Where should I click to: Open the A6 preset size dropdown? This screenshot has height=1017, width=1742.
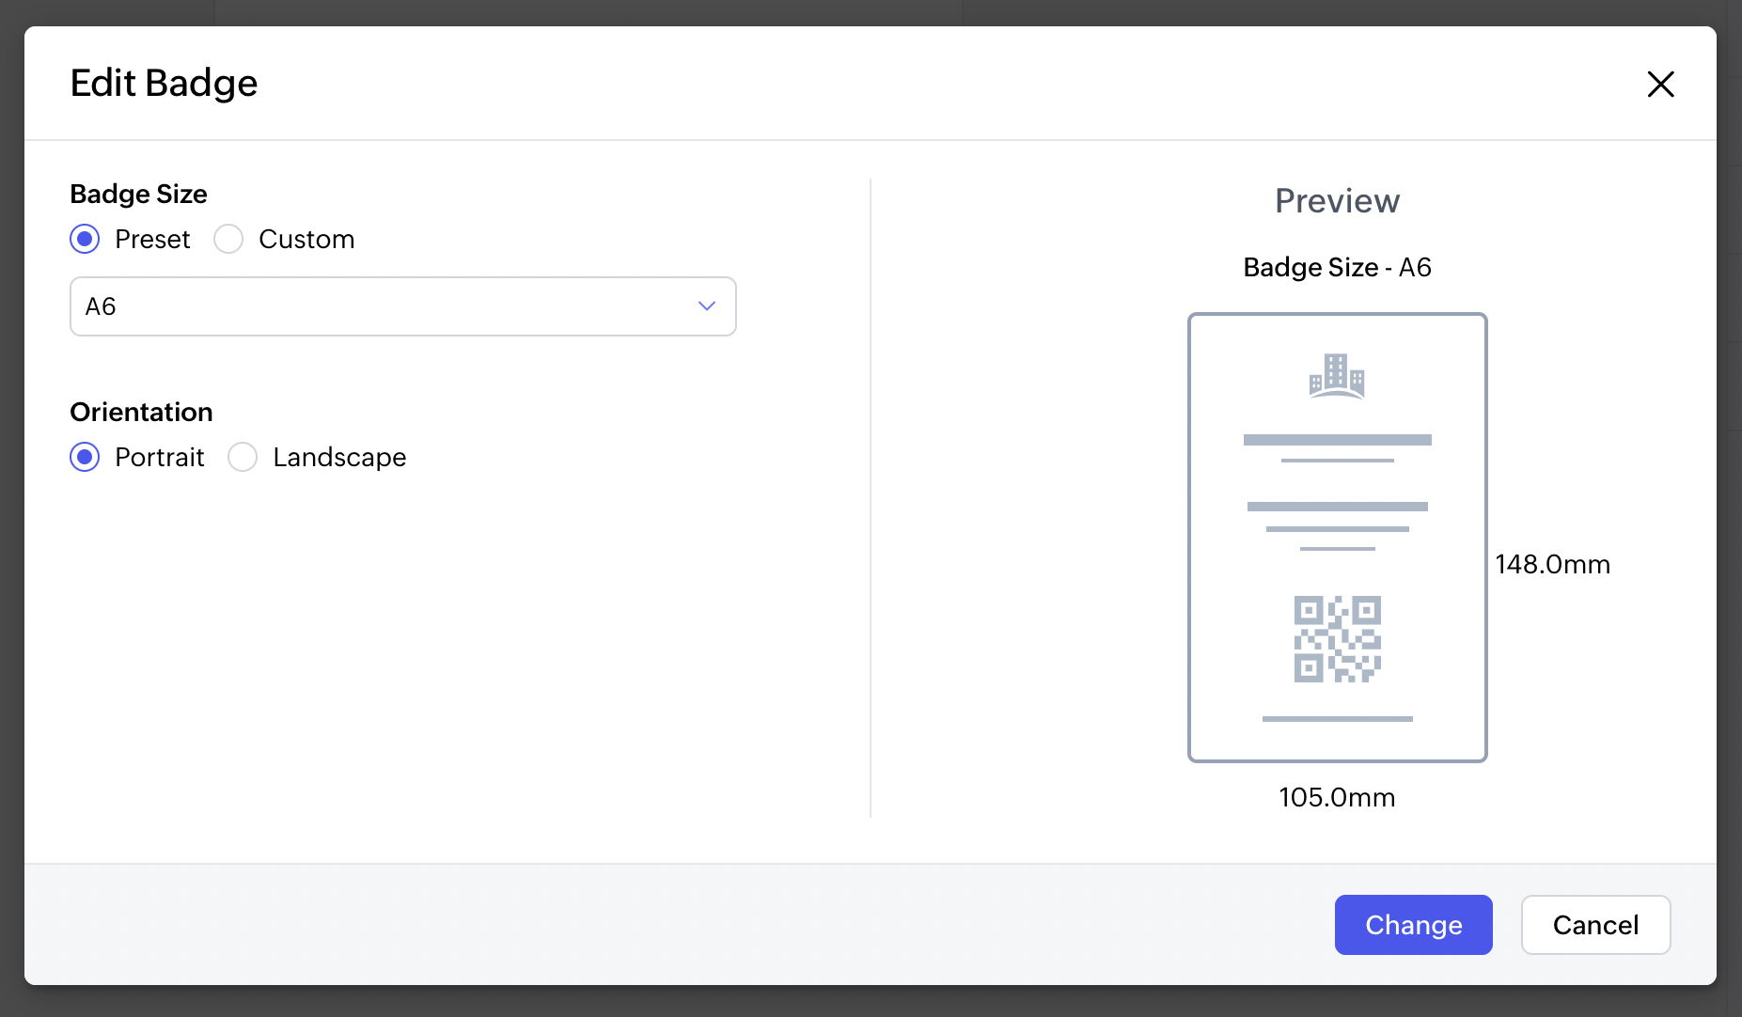402,306
